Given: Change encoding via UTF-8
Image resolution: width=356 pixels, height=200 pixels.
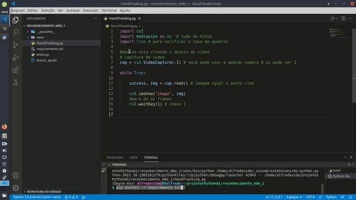Looking at the screenshot, I should 310,197.
